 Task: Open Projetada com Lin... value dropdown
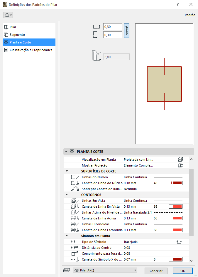click(x=138, y=160)
